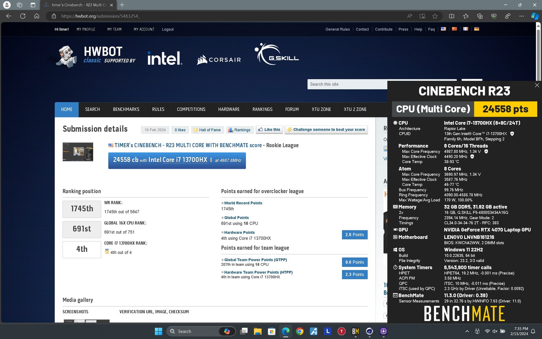The width and height of the screenshot is (542, 339).
Task: Close the timer's Cinebench tab
Action: 112,5
